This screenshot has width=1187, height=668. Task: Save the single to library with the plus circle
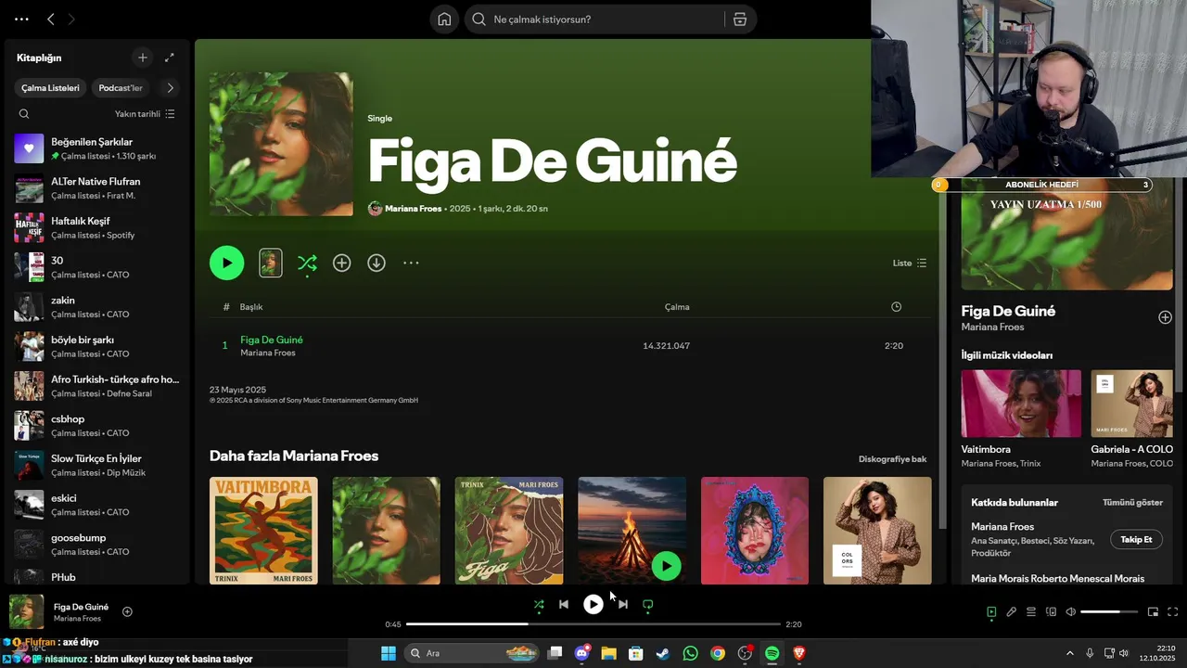point(342,263)
